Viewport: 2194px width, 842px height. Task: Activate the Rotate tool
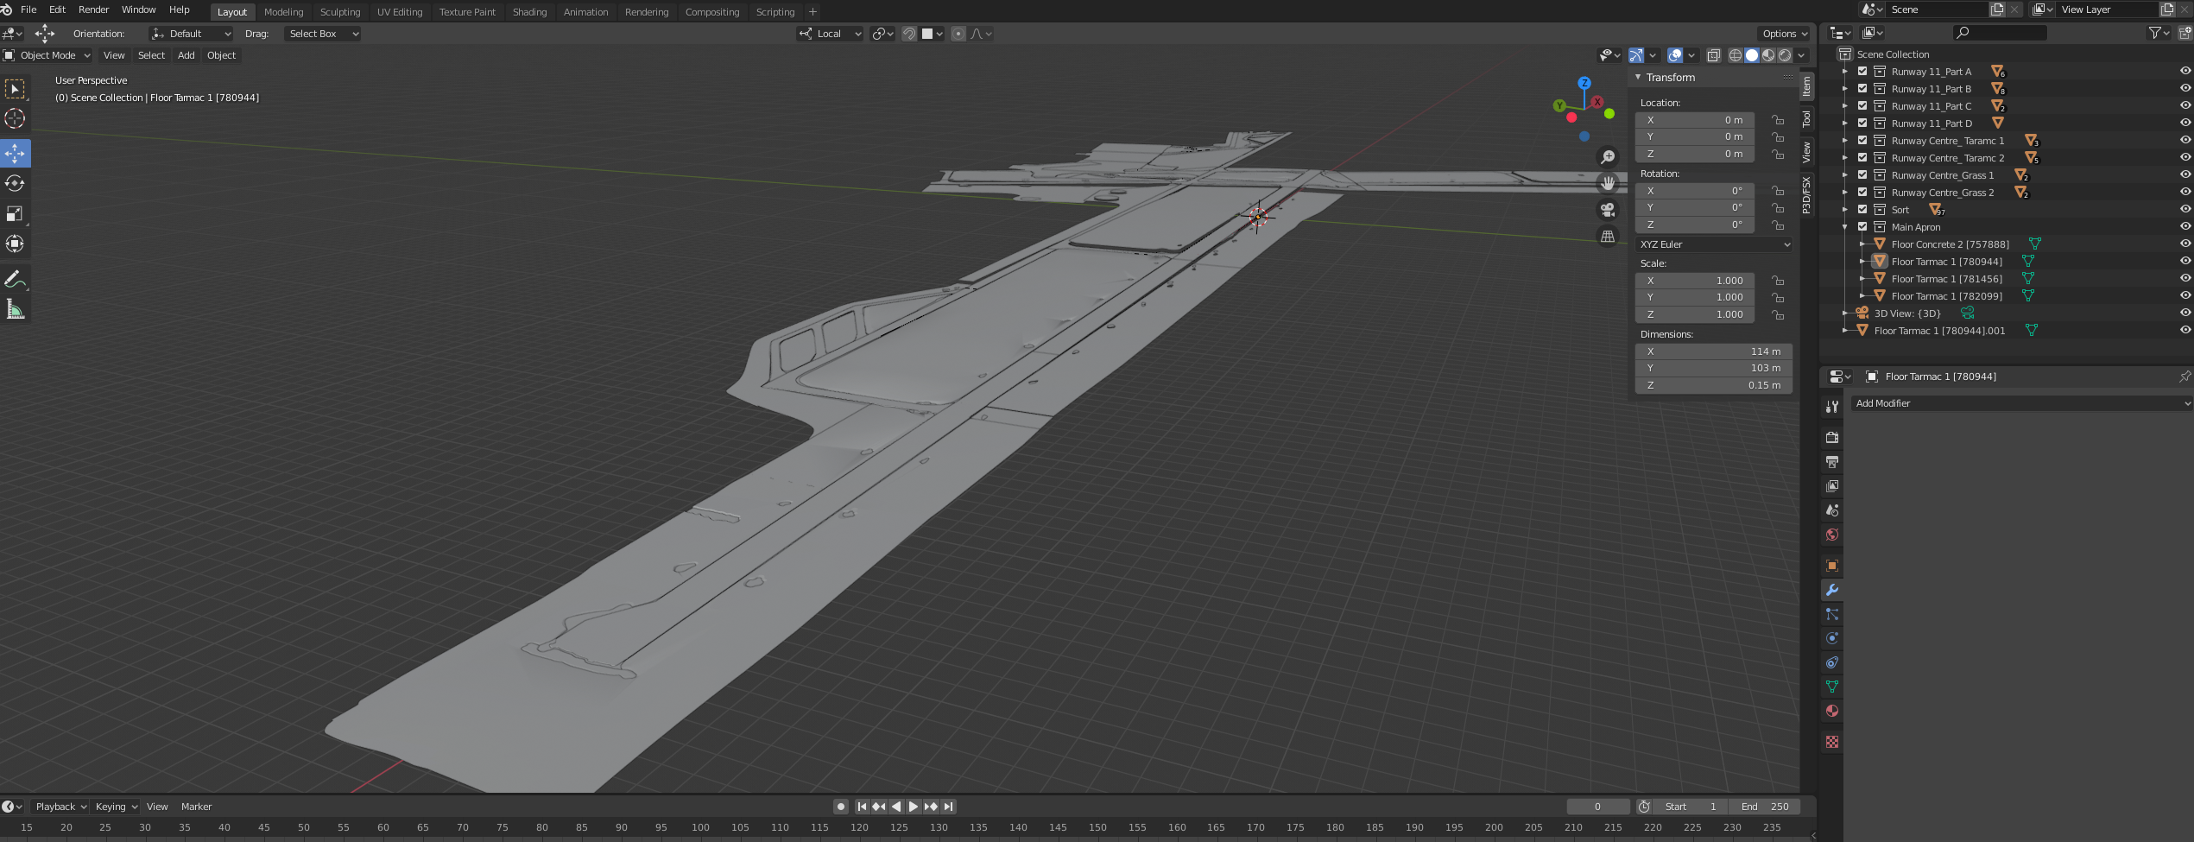pos(15,184)
